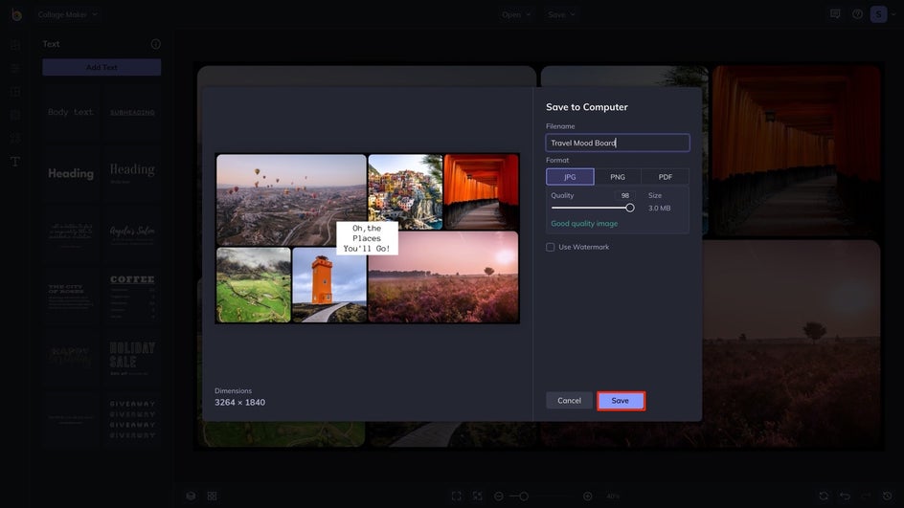Screen dimensions: 904x508
Task: Choose the SUBHEADING text template
Action: point(132,112)
